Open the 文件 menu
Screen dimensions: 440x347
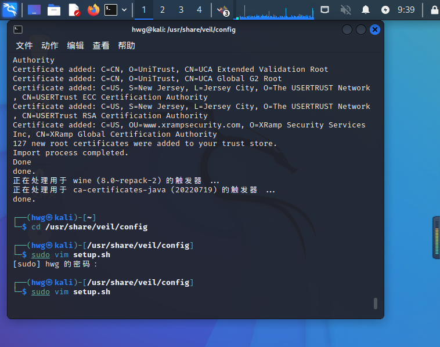click(24, 45)
